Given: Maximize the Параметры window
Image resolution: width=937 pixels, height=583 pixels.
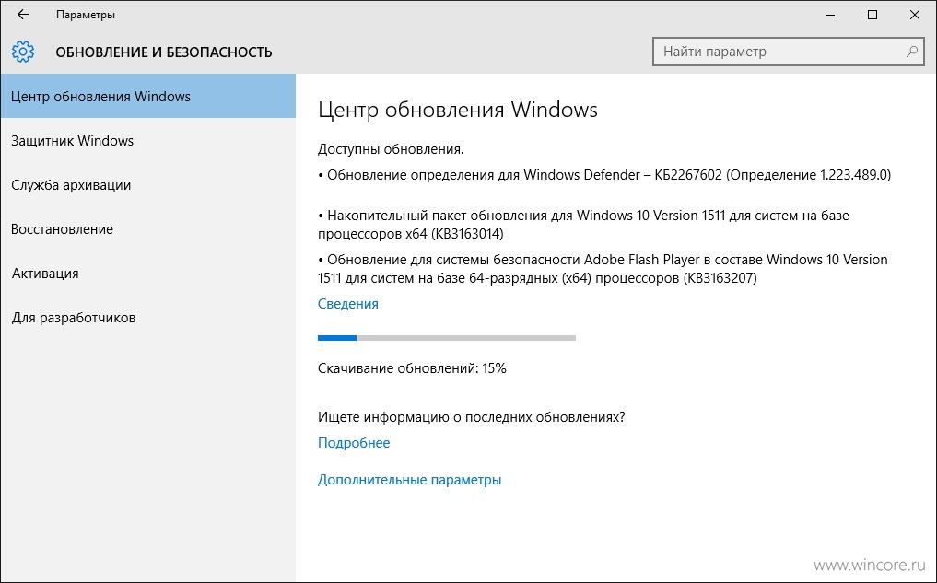Looking at the screenshot, I should click(873, 15).
